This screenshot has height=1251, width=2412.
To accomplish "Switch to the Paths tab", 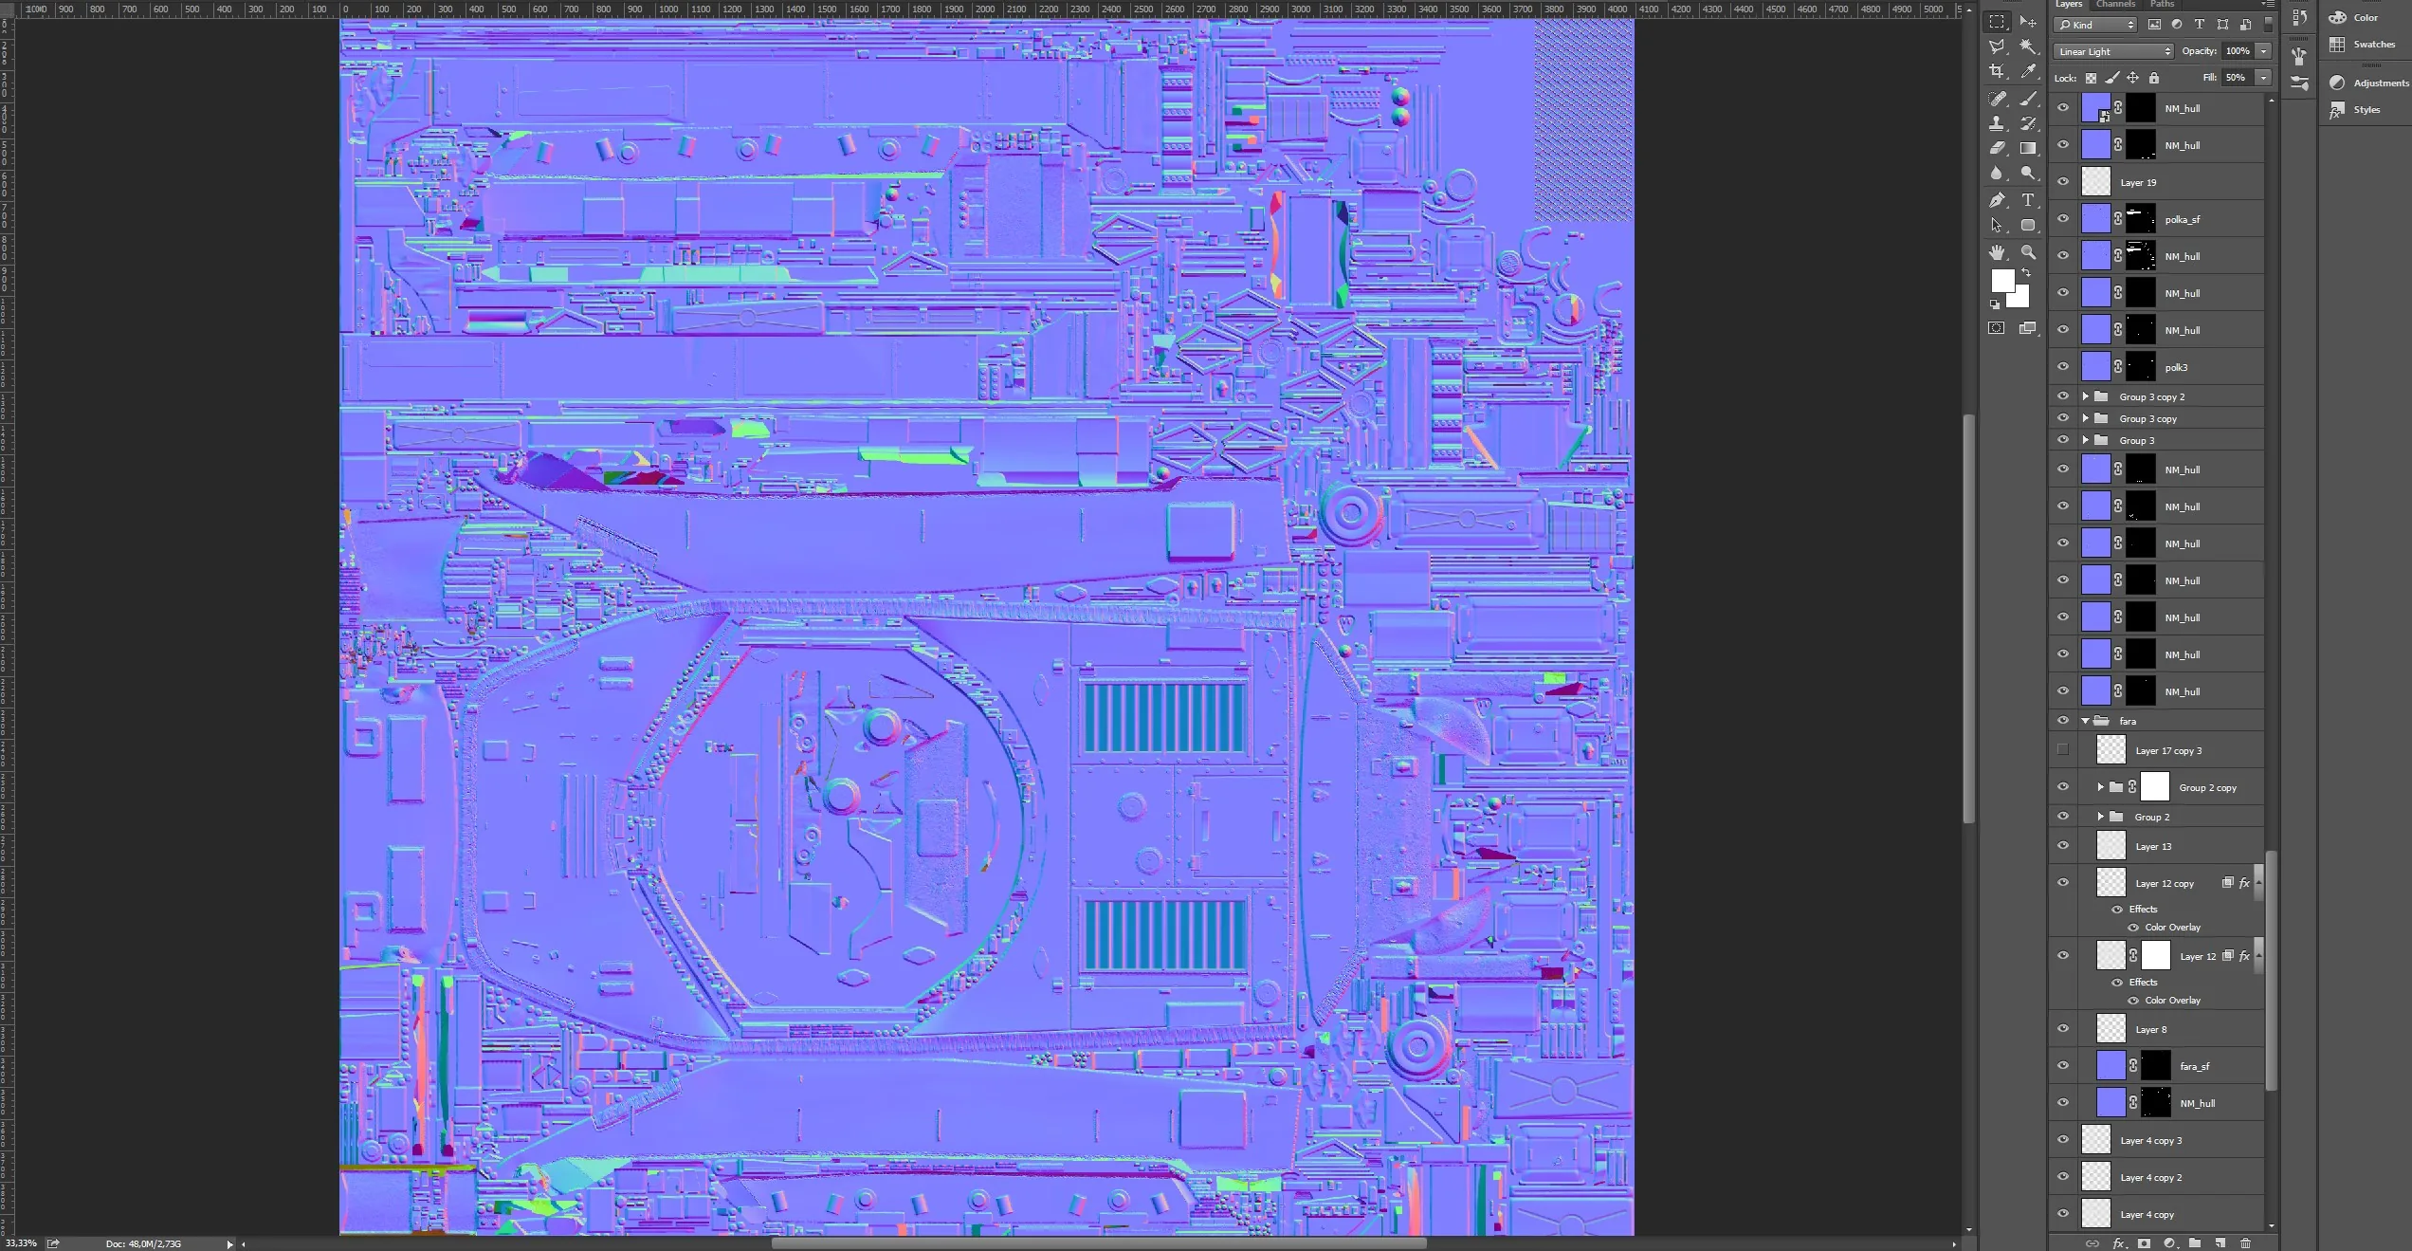I will click(x=2163, y=4).
